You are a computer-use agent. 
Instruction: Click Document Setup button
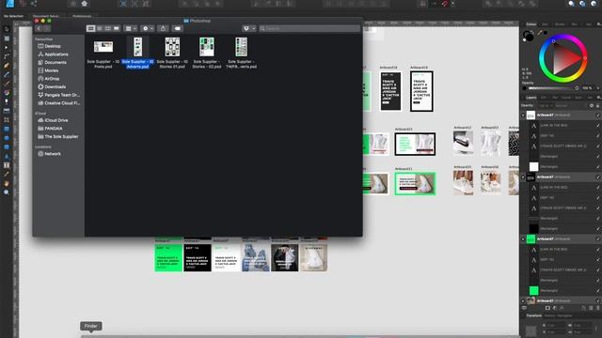tap(46, 17)
